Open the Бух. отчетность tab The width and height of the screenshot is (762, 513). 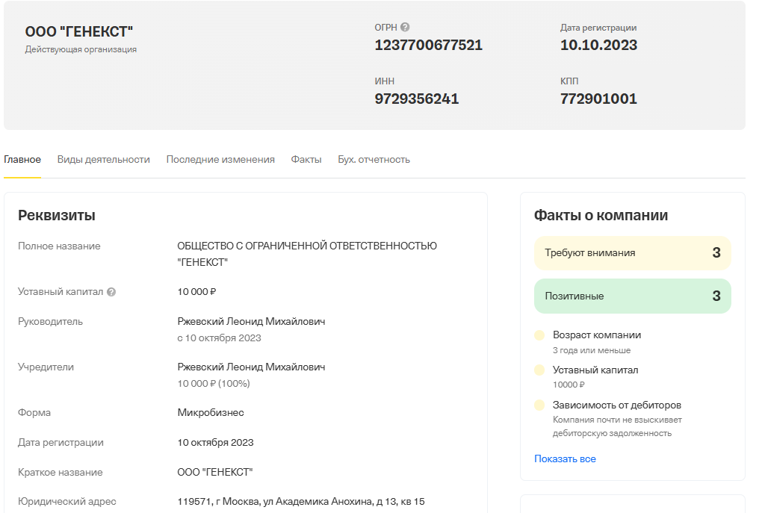[374, 159]
